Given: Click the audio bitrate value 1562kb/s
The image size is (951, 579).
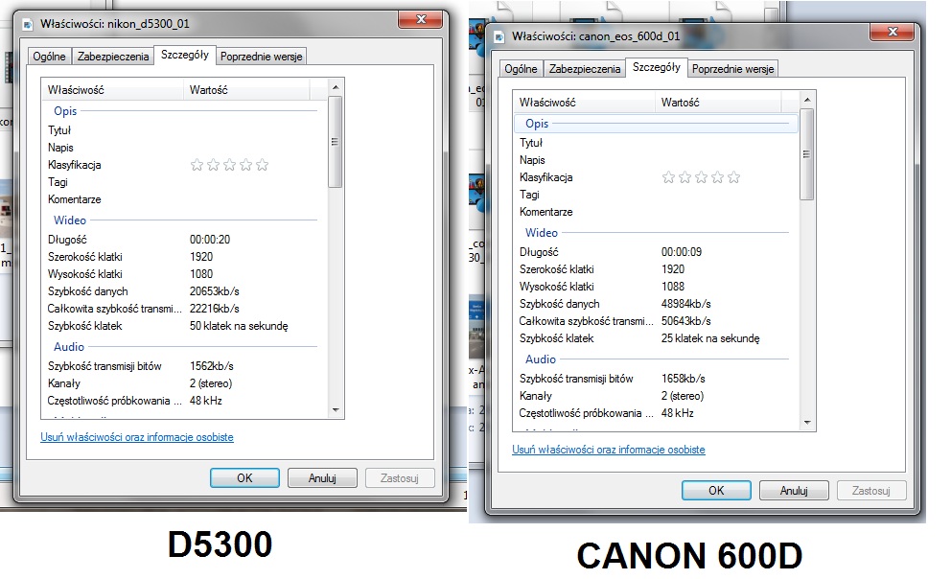Looking at the screenshot, I should pos(212,366).
